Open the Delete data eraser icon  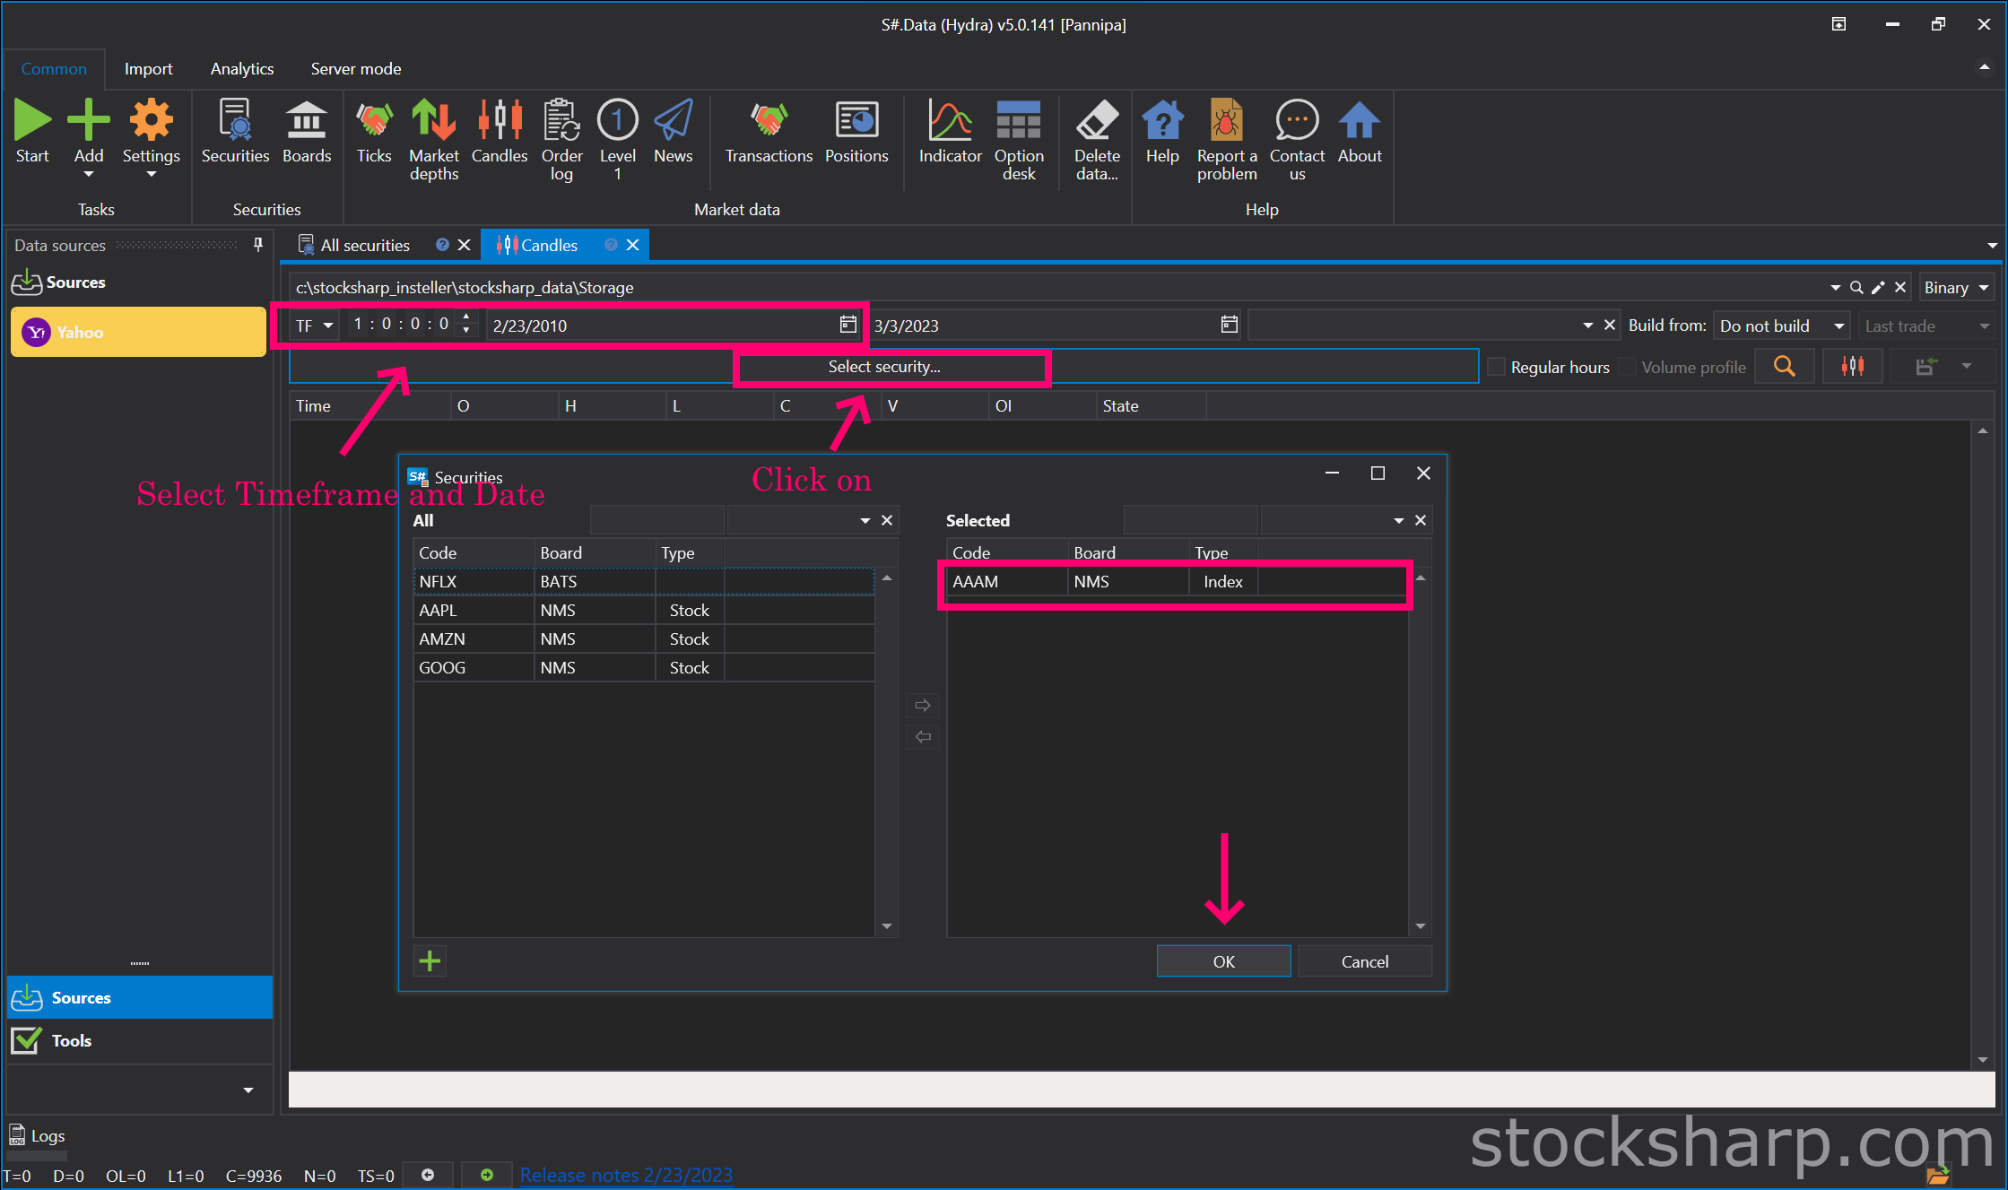click(1097, 120)
